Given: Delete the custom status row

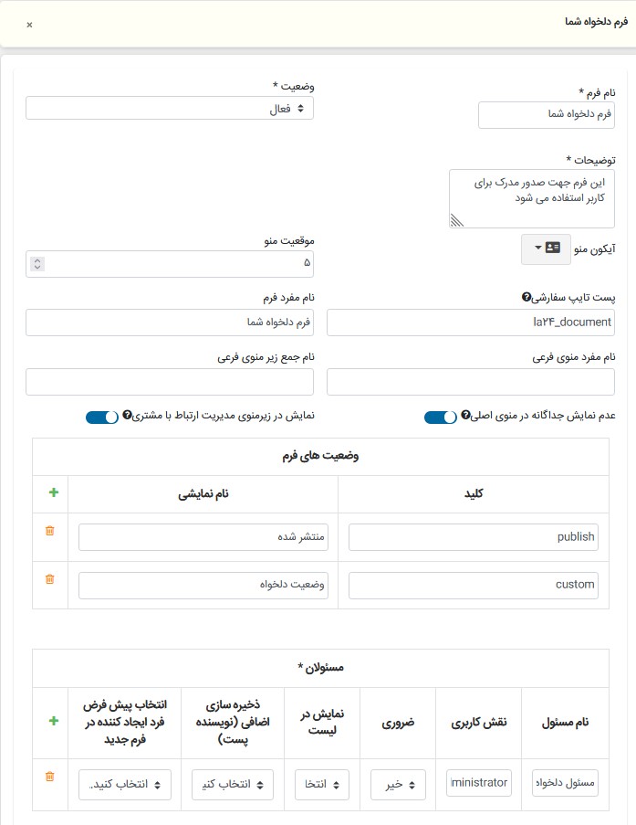Looking at the screenshot, I should (50, 578).
